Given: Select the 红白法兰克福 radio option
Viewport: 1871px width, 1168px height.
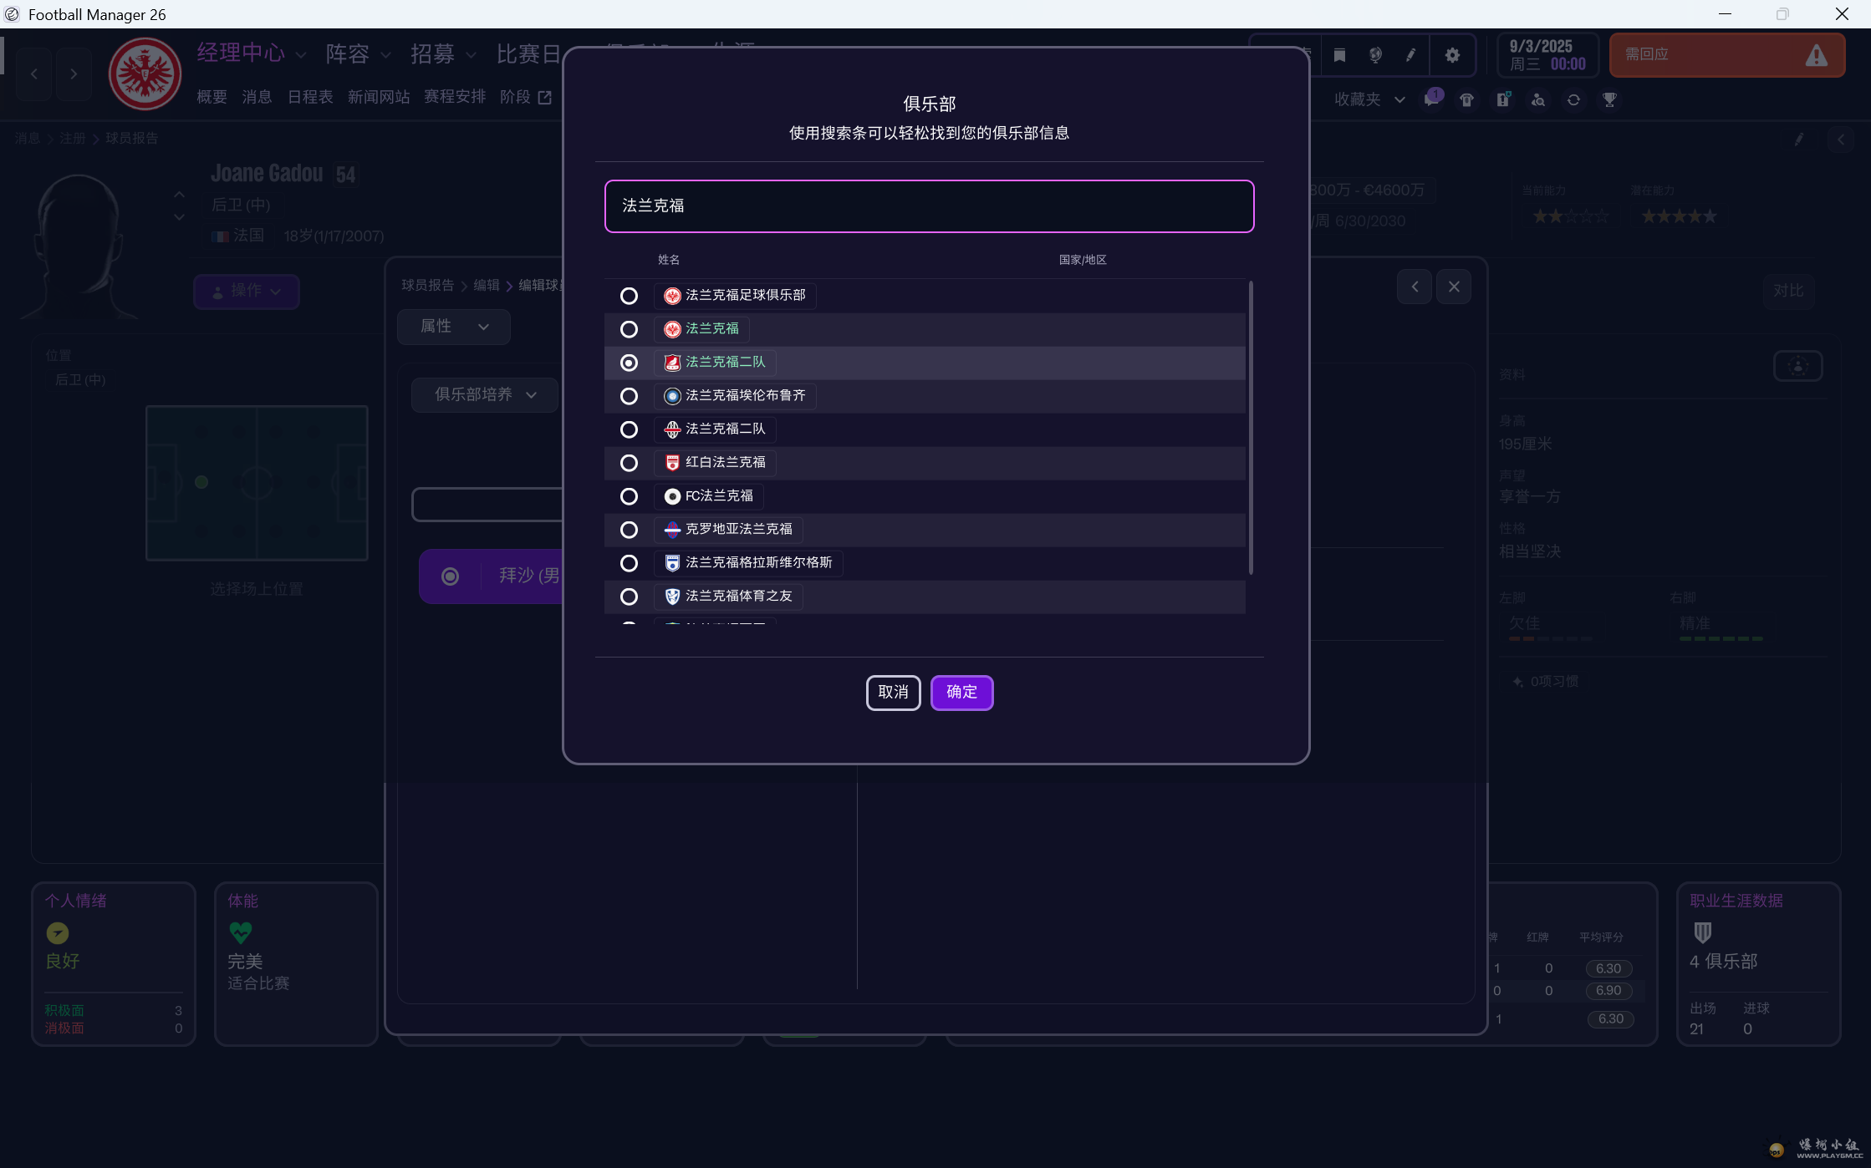Looking at the screenshot, I should coord(629,463).
